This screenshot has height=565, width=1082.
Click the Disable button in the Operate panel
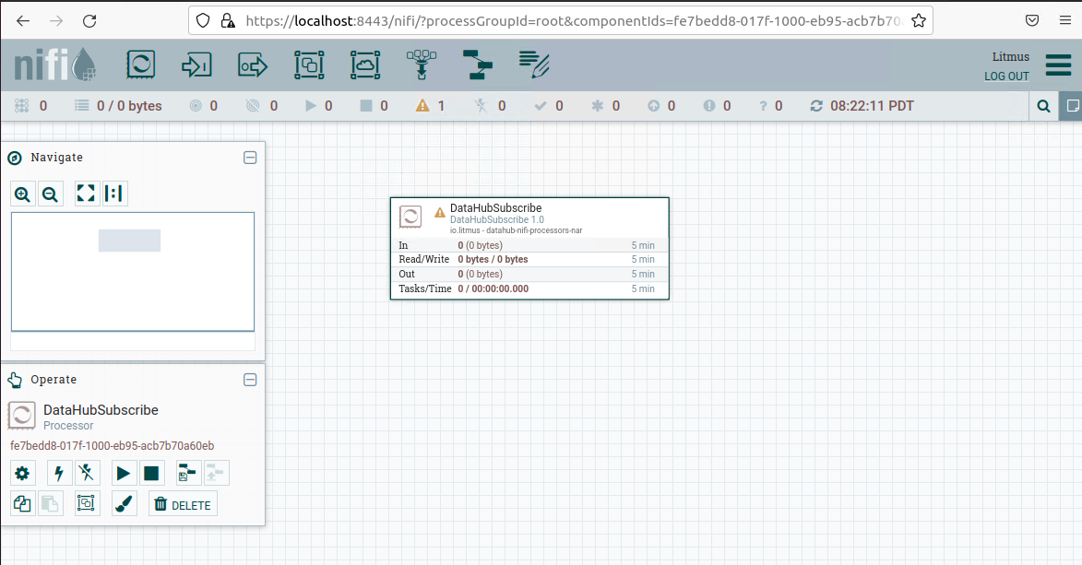click(x=87, y=473)
